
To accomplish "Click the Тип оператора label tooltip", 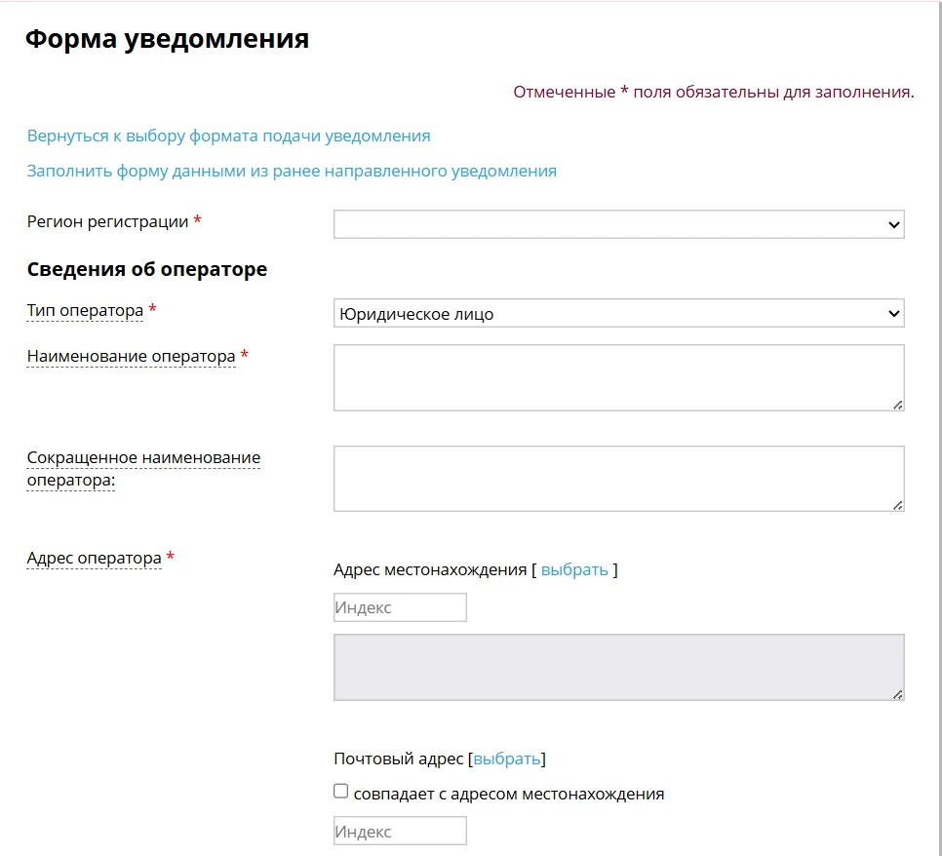I will 85,311.
